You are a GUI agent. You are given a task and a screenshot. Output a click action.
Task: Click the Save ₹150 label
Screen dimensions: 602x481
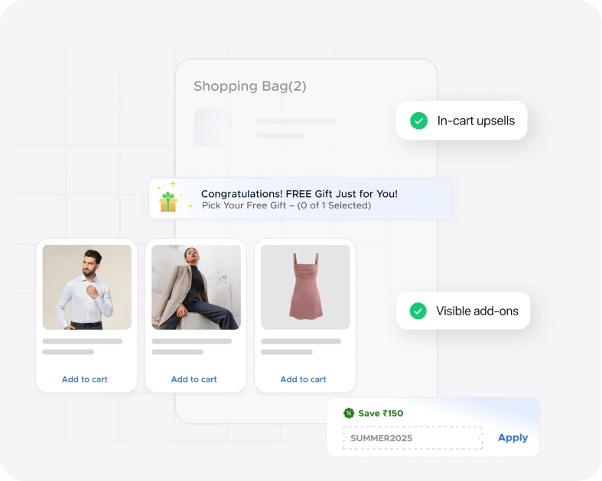pyautogui.click(x=380, y=413)
